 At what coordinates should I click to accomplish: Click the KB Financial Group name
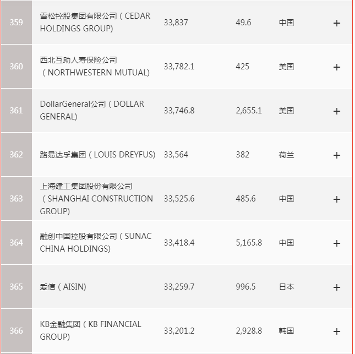[x=91, y=330]
